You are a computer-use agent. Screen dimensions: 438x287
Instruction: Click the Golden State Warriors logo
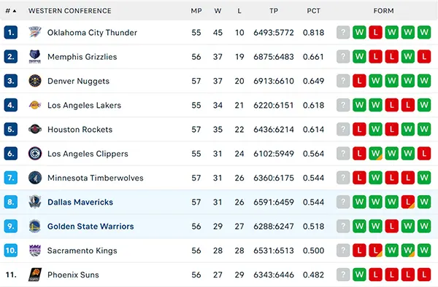coord(35,227)
